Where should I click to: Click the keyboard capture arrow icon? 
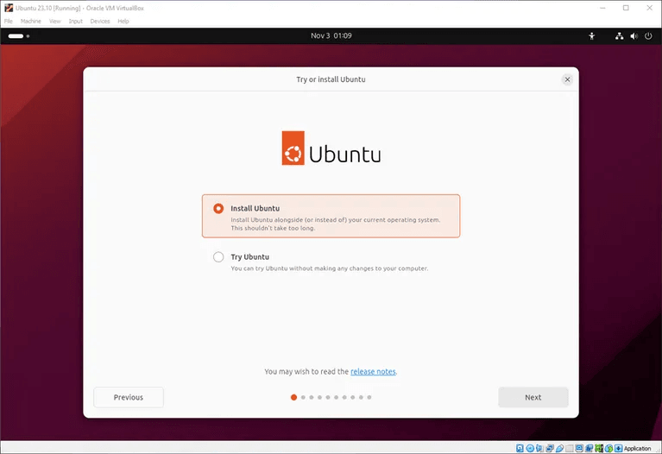(619, 448)
